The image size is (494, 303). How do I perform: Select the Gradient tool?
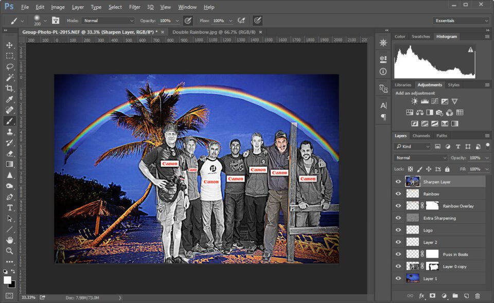click(x=9, y=164)
